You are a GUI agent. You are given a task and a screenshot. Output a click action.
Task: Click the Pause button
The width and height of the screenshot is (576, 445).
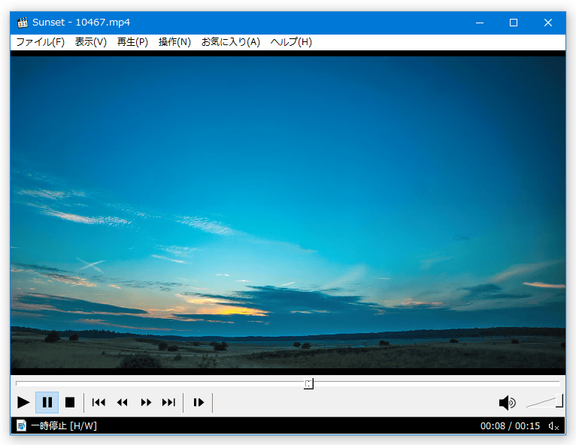coord(47,402)
